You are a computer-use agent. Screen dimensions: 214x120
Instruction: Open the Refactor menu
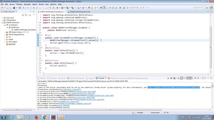[19, 4]
